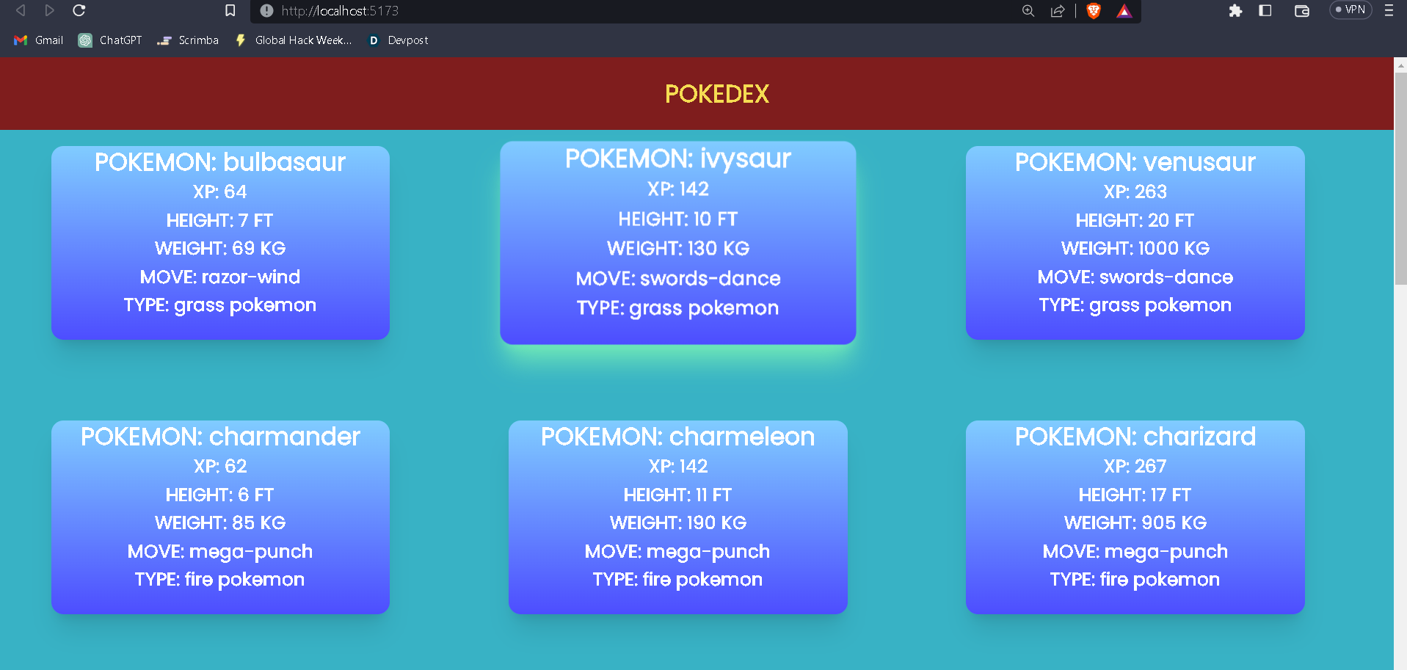Click 'TYPE: fire pokemon' on charmander card
Viewport: 1407px width, 670px height.
pos(220,580)
